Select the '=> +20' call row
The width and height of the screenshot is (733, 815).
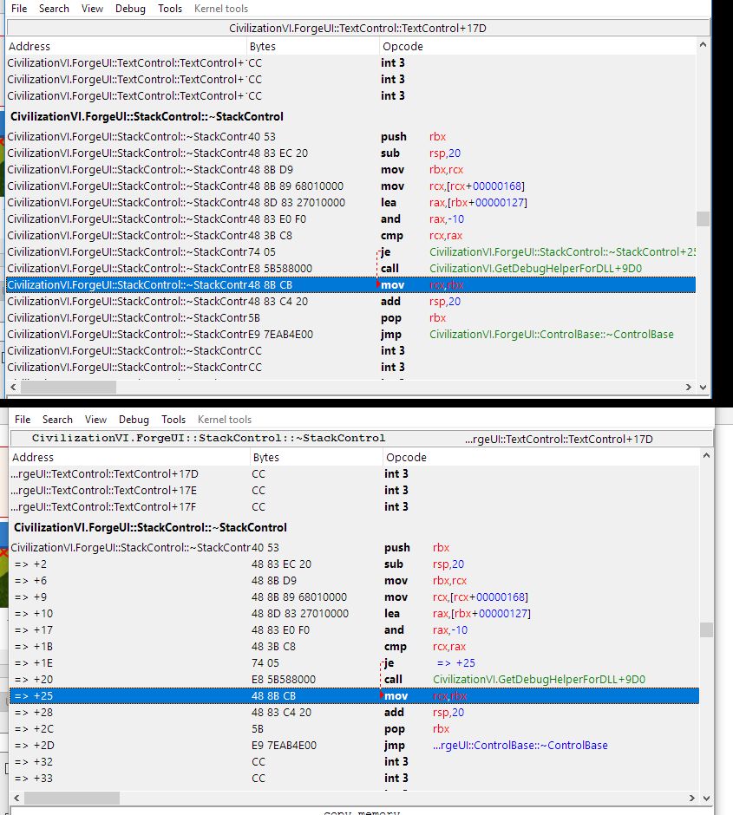click(355, 680)
